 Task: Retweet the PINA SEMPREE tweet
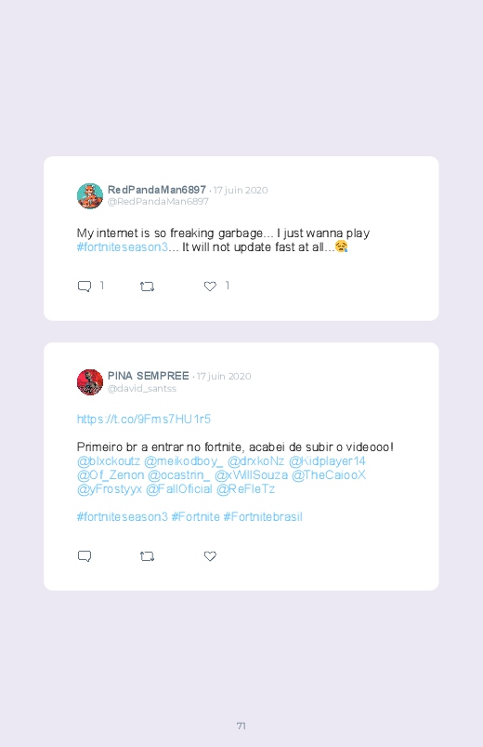(147, 556)
